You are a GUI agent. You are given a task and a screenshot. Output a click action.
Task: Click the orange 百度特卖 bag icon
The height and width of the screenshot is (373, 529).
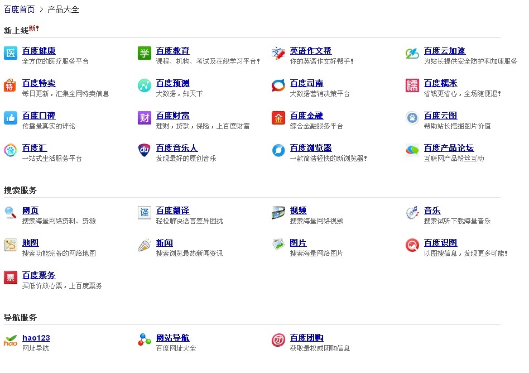[x=11, y=85]
